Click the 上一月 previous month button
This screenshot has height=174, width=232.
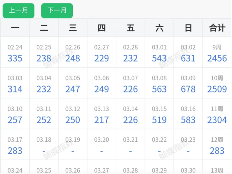[18, 10]
